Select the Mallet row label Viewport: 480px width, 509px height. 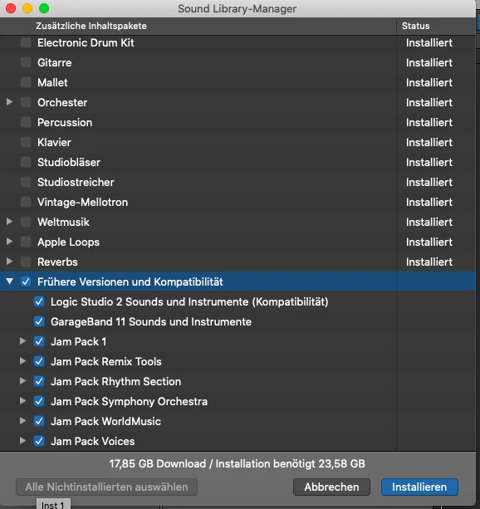pos(52,82)
